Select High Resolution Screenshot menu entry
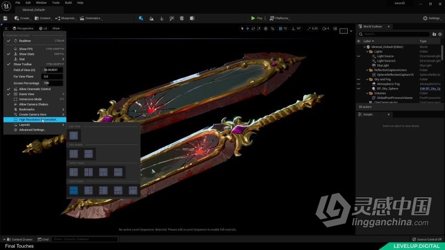 (35, 119)
